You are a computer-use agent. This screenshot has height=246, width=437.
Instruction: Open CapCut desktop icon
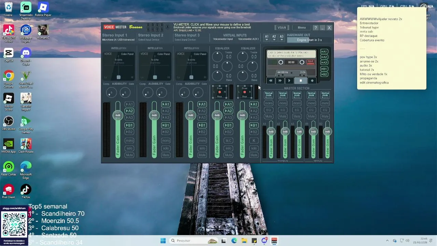[x=9, y=55]
